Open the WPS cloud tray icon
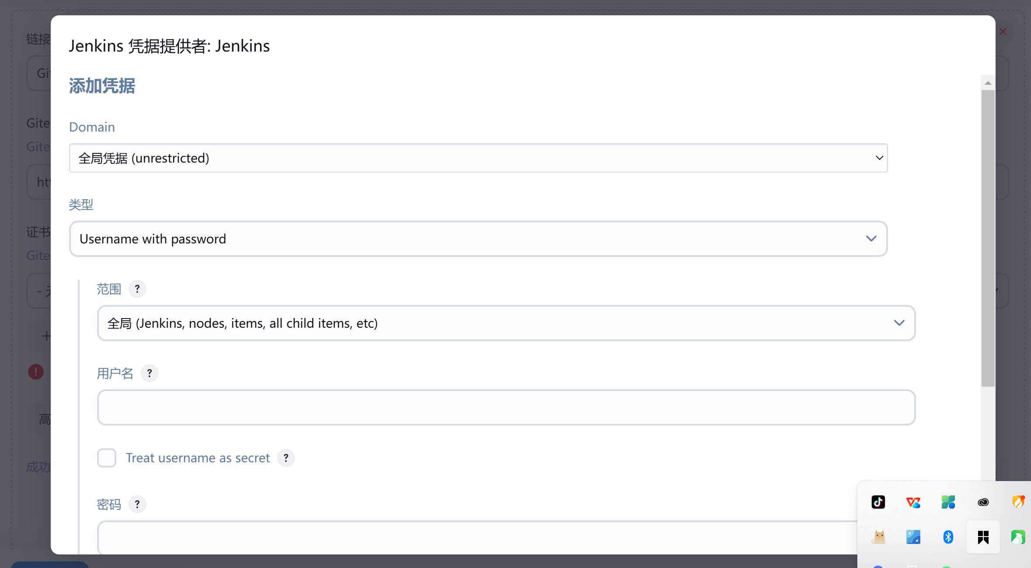 [x=913, y=502]
